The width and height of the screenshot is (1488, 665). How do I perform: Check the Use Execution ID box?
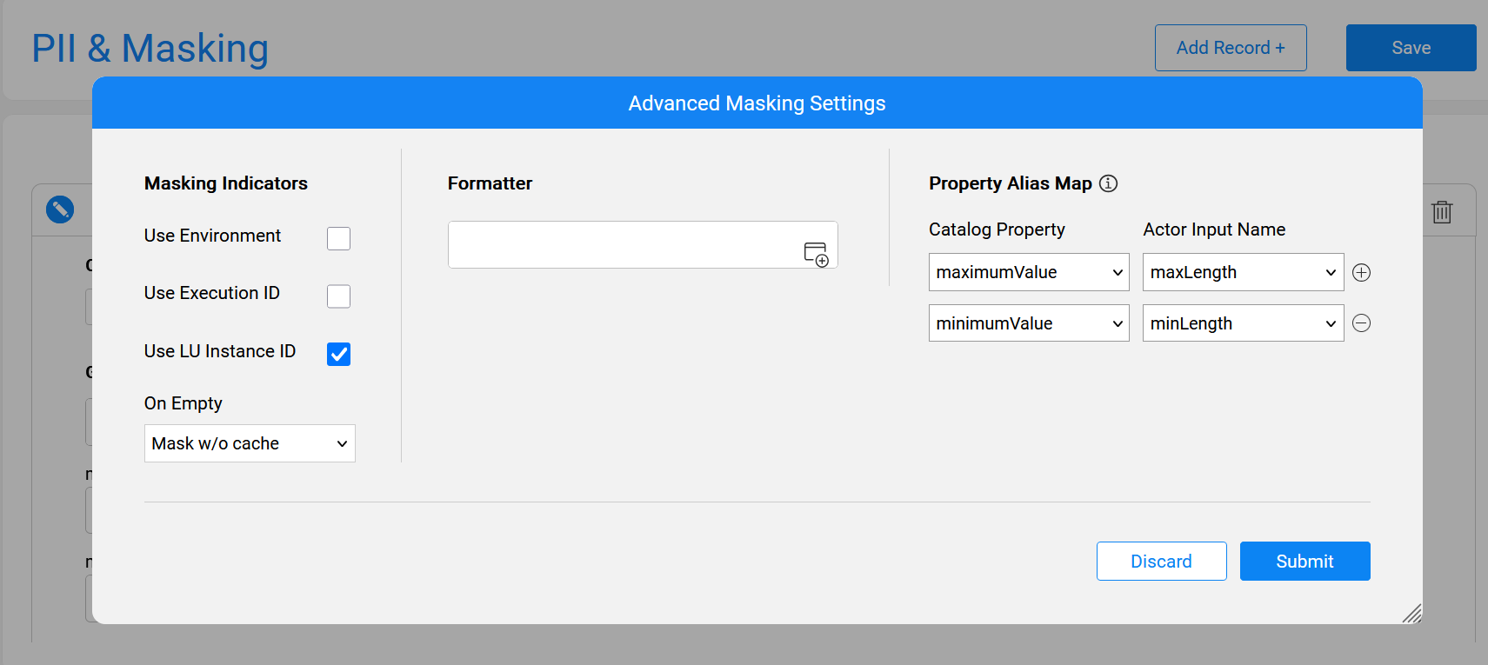[x=338, y=296]
